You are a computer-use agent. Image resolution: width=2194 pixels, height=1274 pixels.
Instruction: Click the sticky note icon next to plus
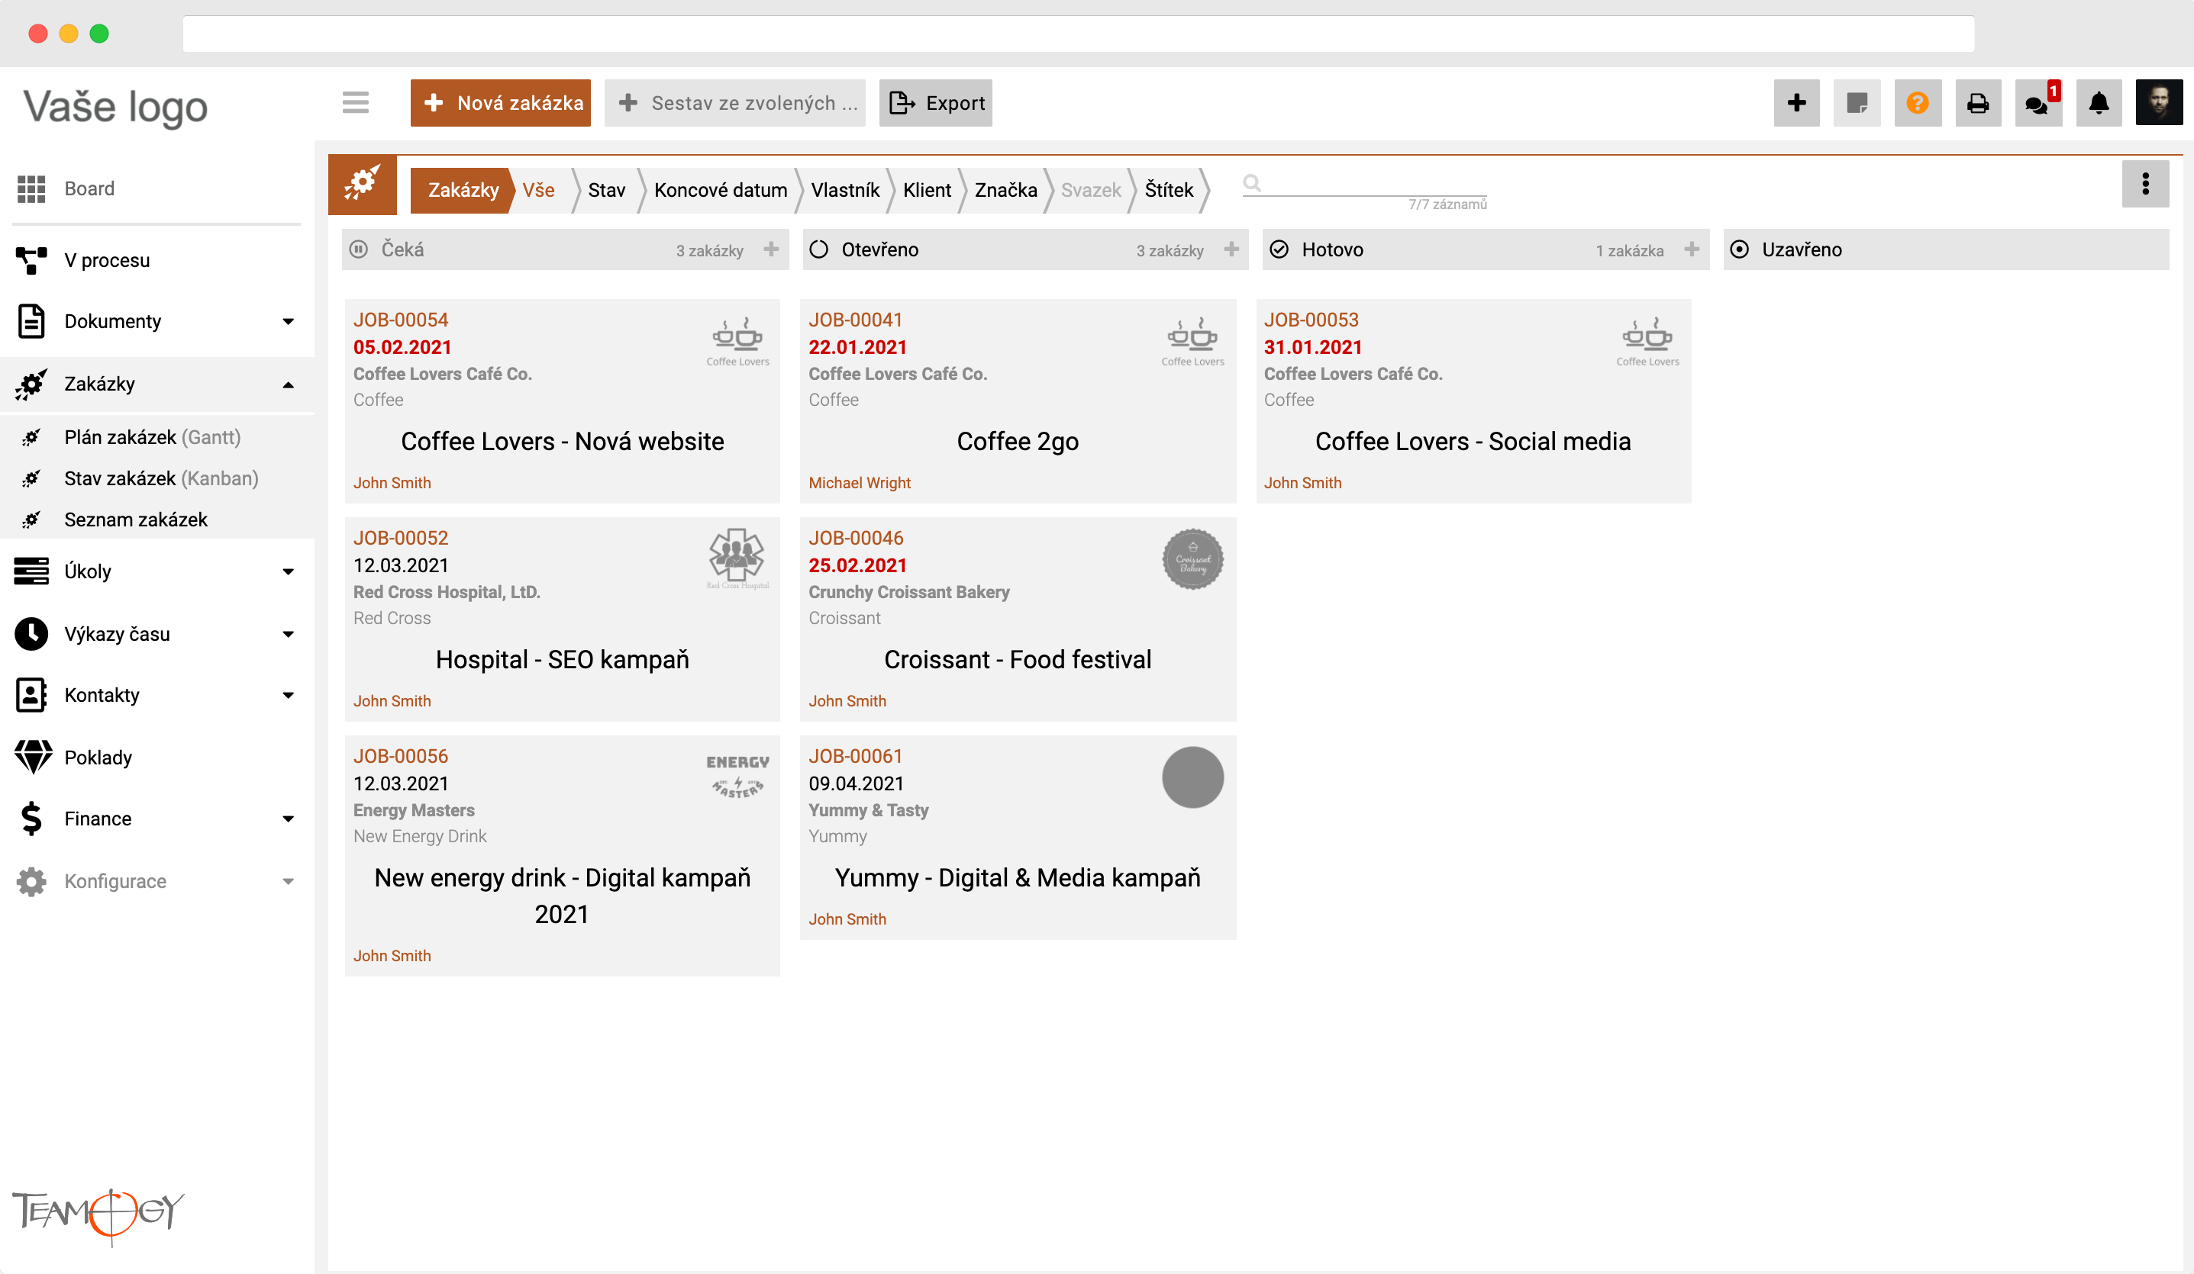1857,103
